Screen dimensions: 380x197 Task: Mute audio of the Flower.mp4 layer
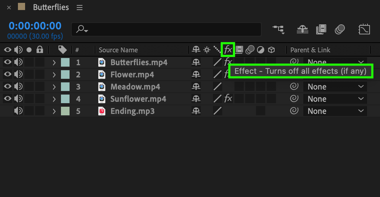(18, 74)
